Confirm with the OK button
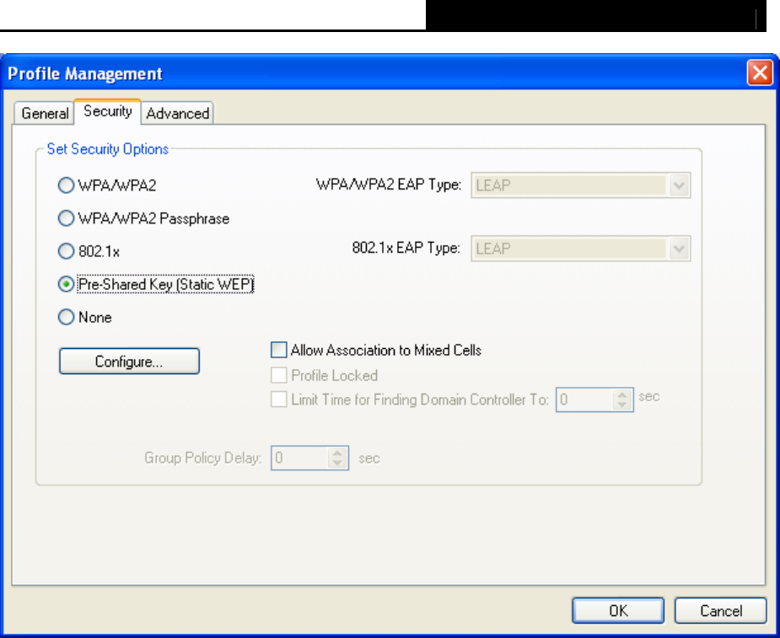 click(618, 610)
